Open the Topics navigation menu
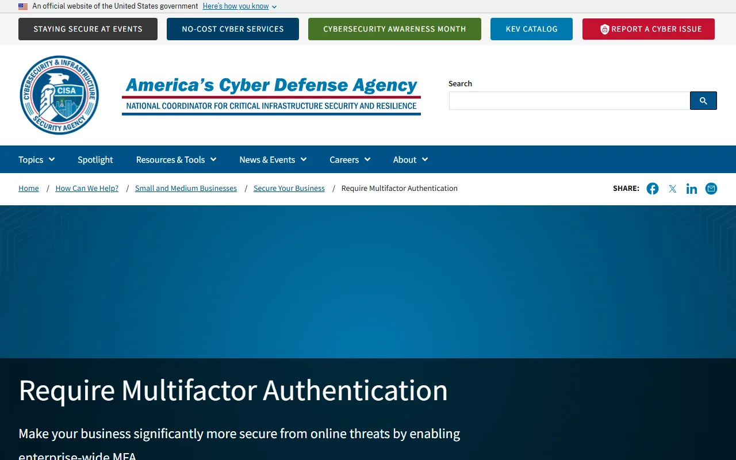Screen dimensions: 736x460 [x=37, y=159]
